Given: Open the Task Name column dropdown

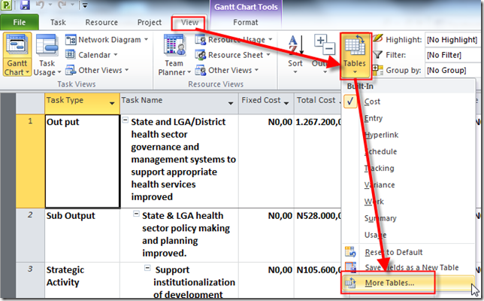Looking at the screenshot, I should tap(231, 102).
